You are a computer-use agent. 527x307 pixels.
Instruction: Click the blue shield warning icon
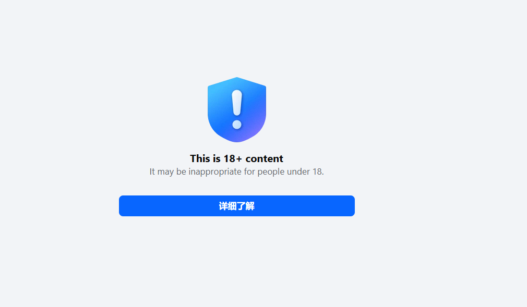click(237, 109)
